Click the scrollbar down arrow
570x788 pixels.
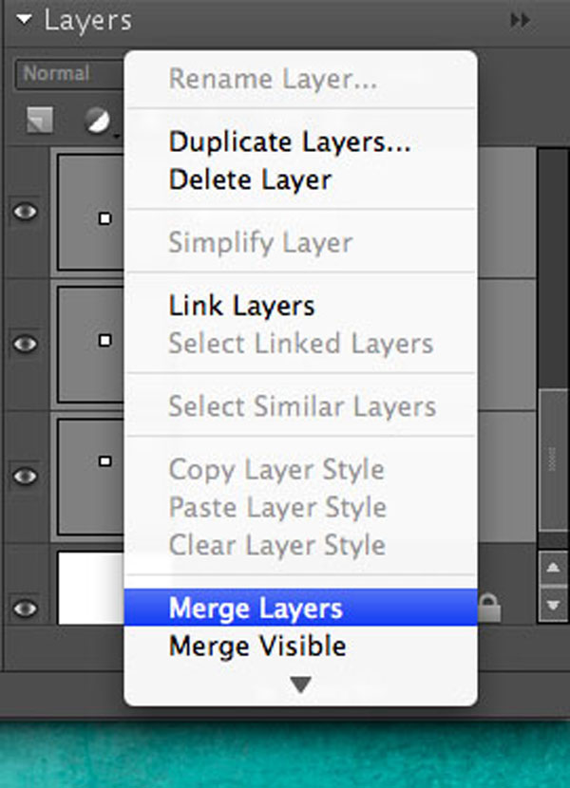pos(554,603)
